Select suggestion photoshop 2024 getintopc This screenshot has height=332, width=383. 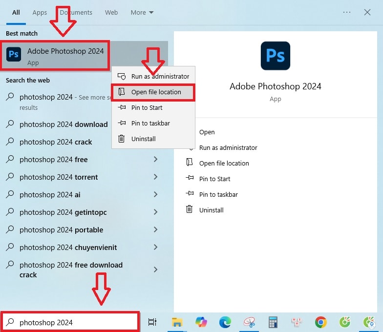click(x=83, y=212)
